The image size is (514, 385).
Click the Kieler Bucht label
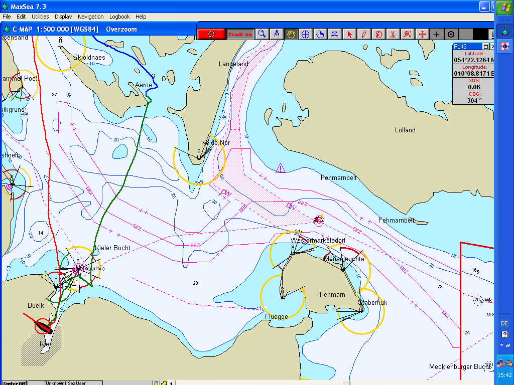click(112, 248)
